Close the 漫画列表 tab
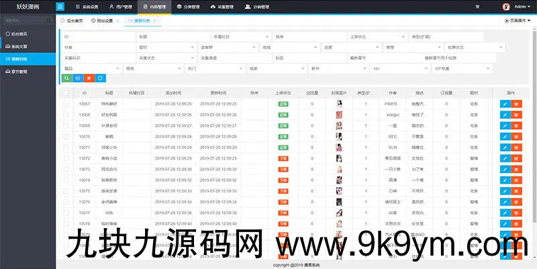The image size is (537, 269). point(154,21)
